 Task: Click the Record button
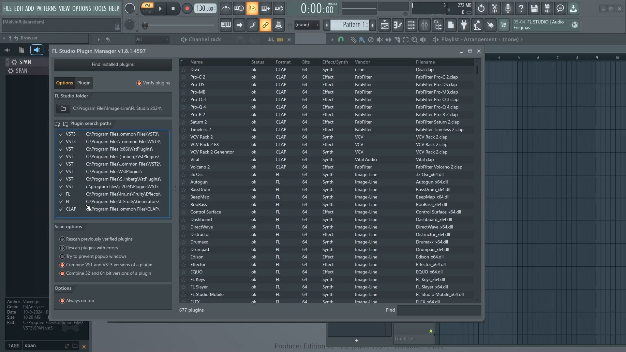(187, 9)
